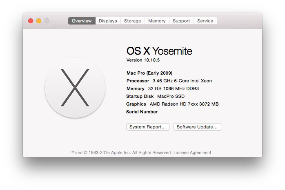Click the 32 GB 1066 MHz DDR3 value

click(174, 88)
